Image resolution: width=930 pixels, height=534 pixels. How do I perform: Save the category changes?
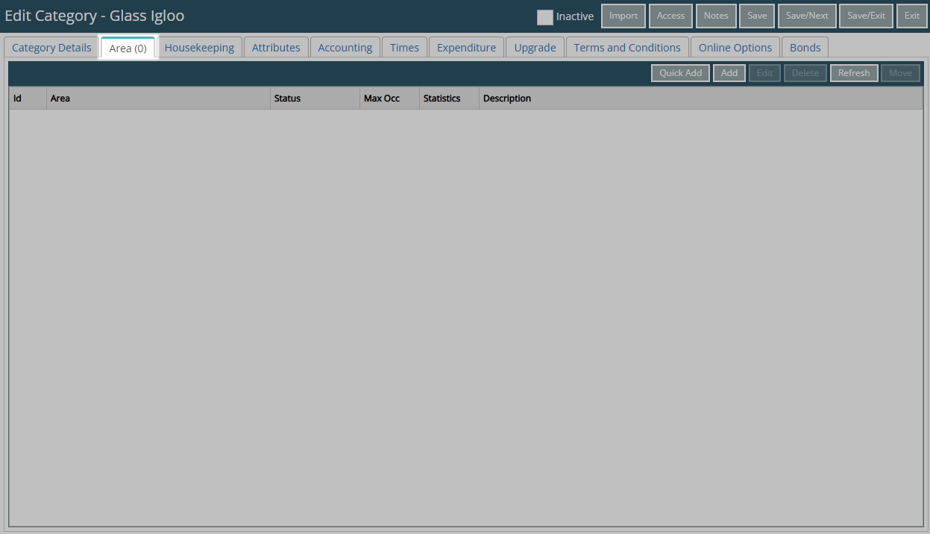(757, 16)
